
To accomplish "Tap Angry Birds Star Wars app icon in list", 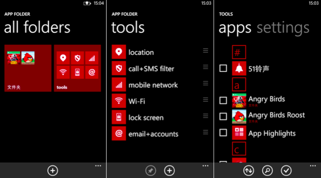I will point(239,100).
